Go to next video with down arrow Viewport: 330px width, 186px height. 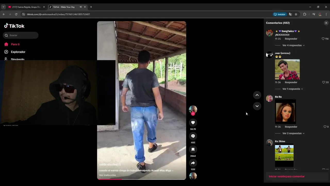(257, 106)
